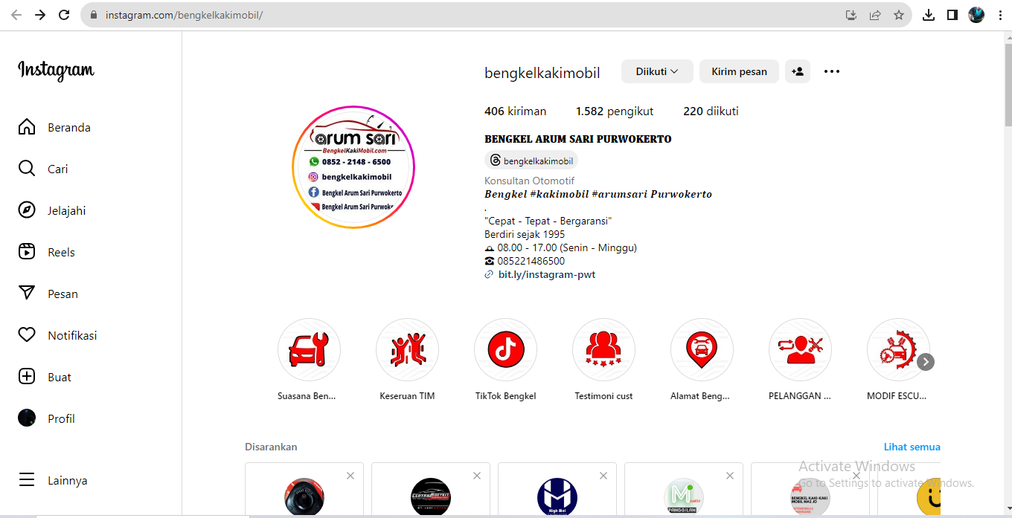The image size is (1012, 518).
Task: View the profile picture story
Action: [x=353, y=167]
